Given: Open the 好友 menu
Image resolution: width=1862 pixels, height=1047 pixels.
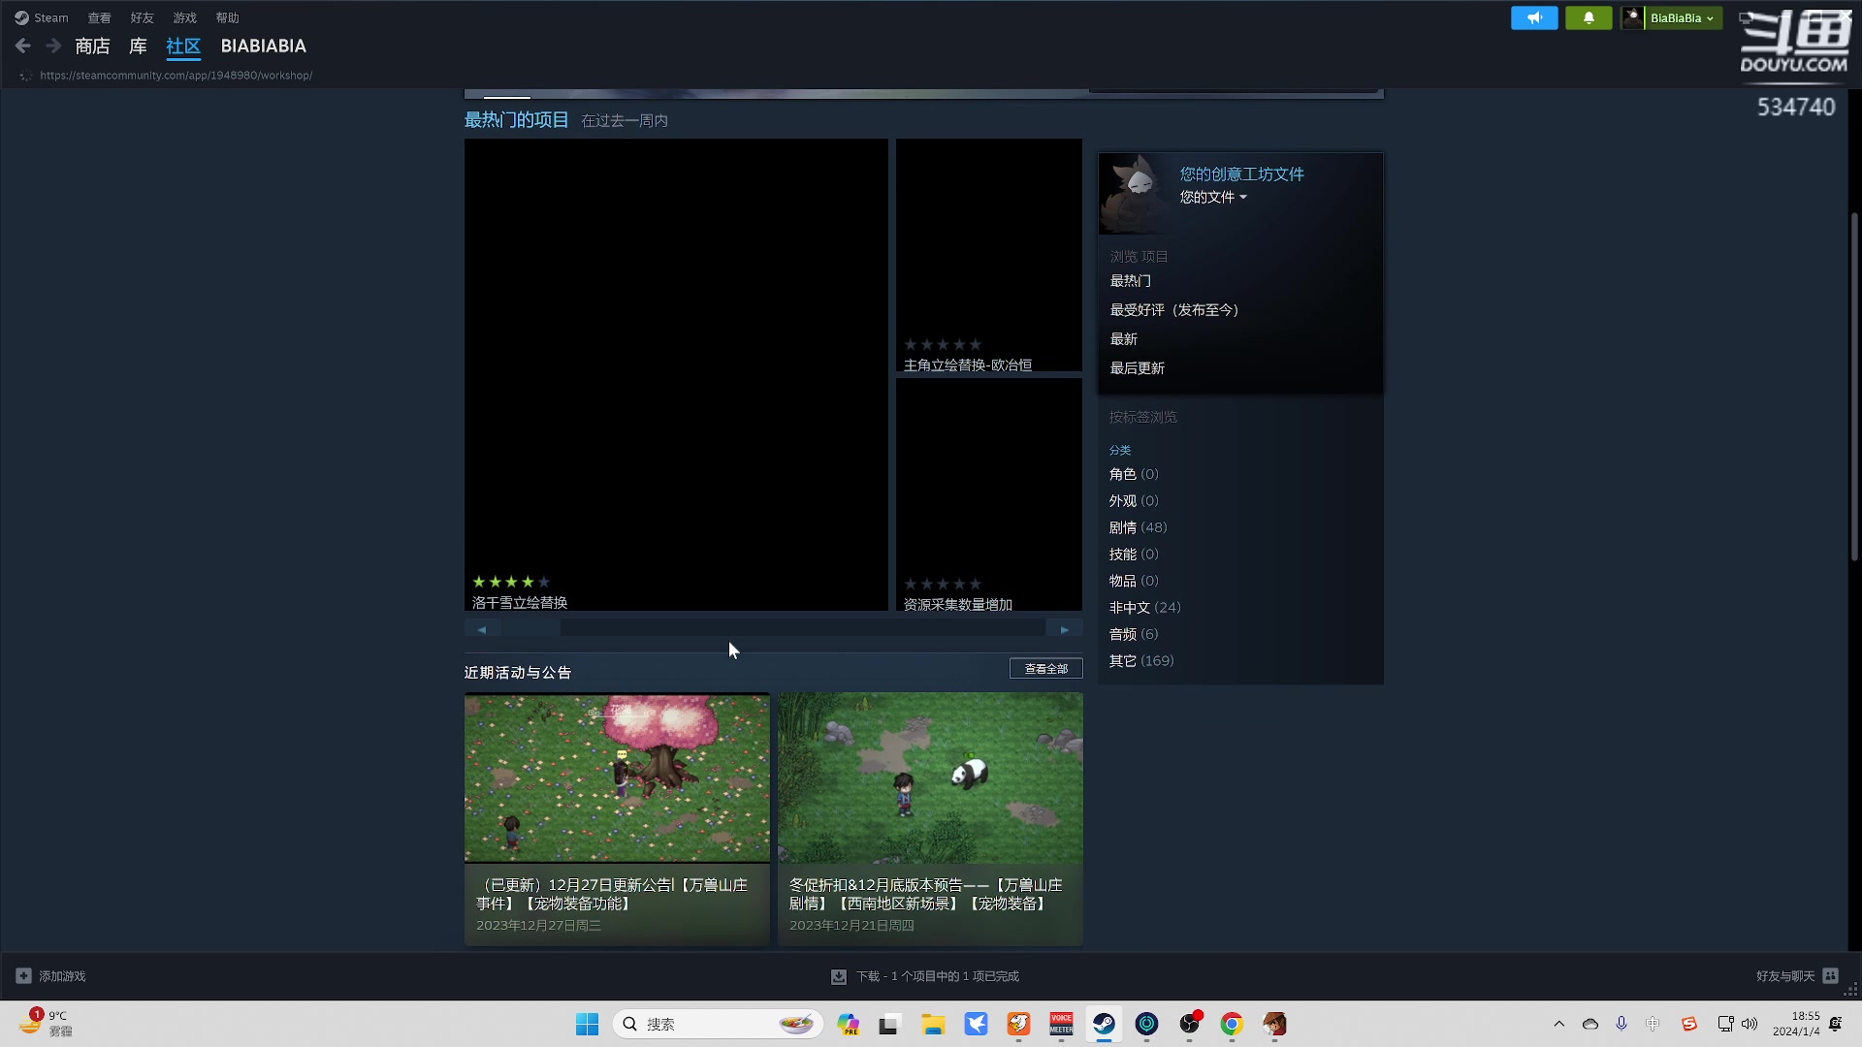Looking at the screenshot, I should click(142, 17).
